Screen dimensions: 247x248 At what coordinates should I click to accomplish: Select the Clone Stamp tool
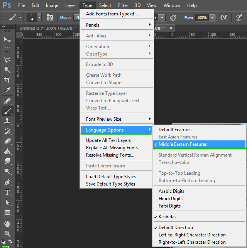(7, 121)
